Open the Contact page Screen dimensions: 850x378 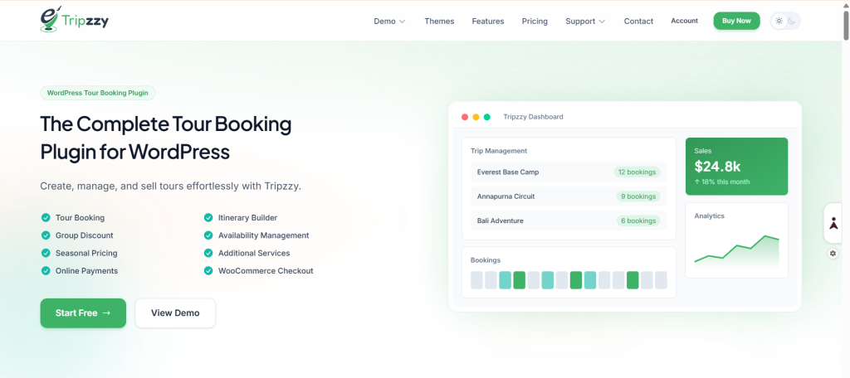pyautogui.click(x=638, y=21)
